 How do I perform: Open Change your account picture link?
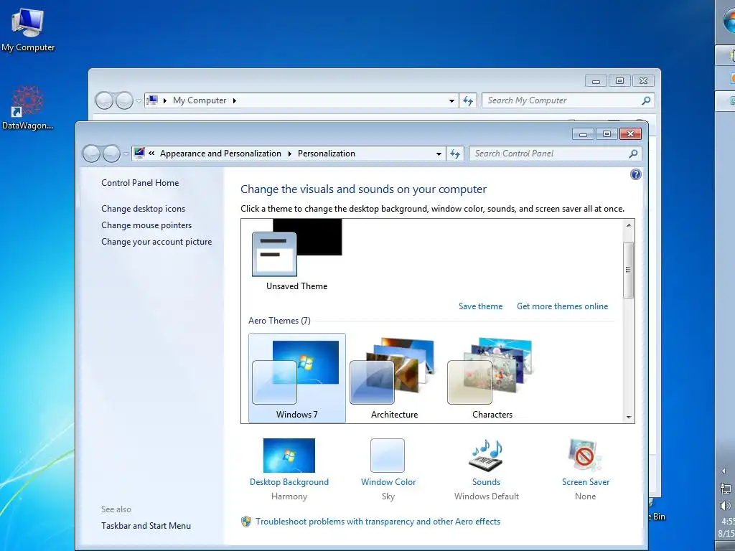[x=156, y=242]
